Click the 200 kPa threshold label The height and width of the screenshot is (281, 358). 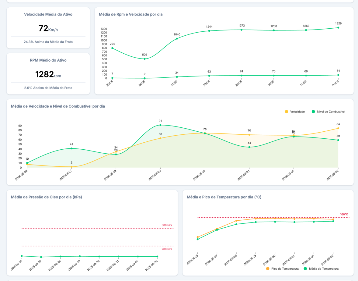(167, 249)
